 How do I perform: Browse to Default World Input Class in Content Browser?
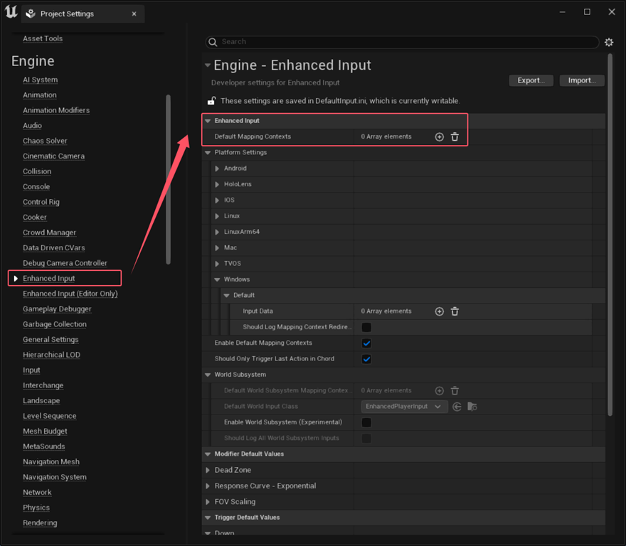pyautogui.click(x=472, y=407)
